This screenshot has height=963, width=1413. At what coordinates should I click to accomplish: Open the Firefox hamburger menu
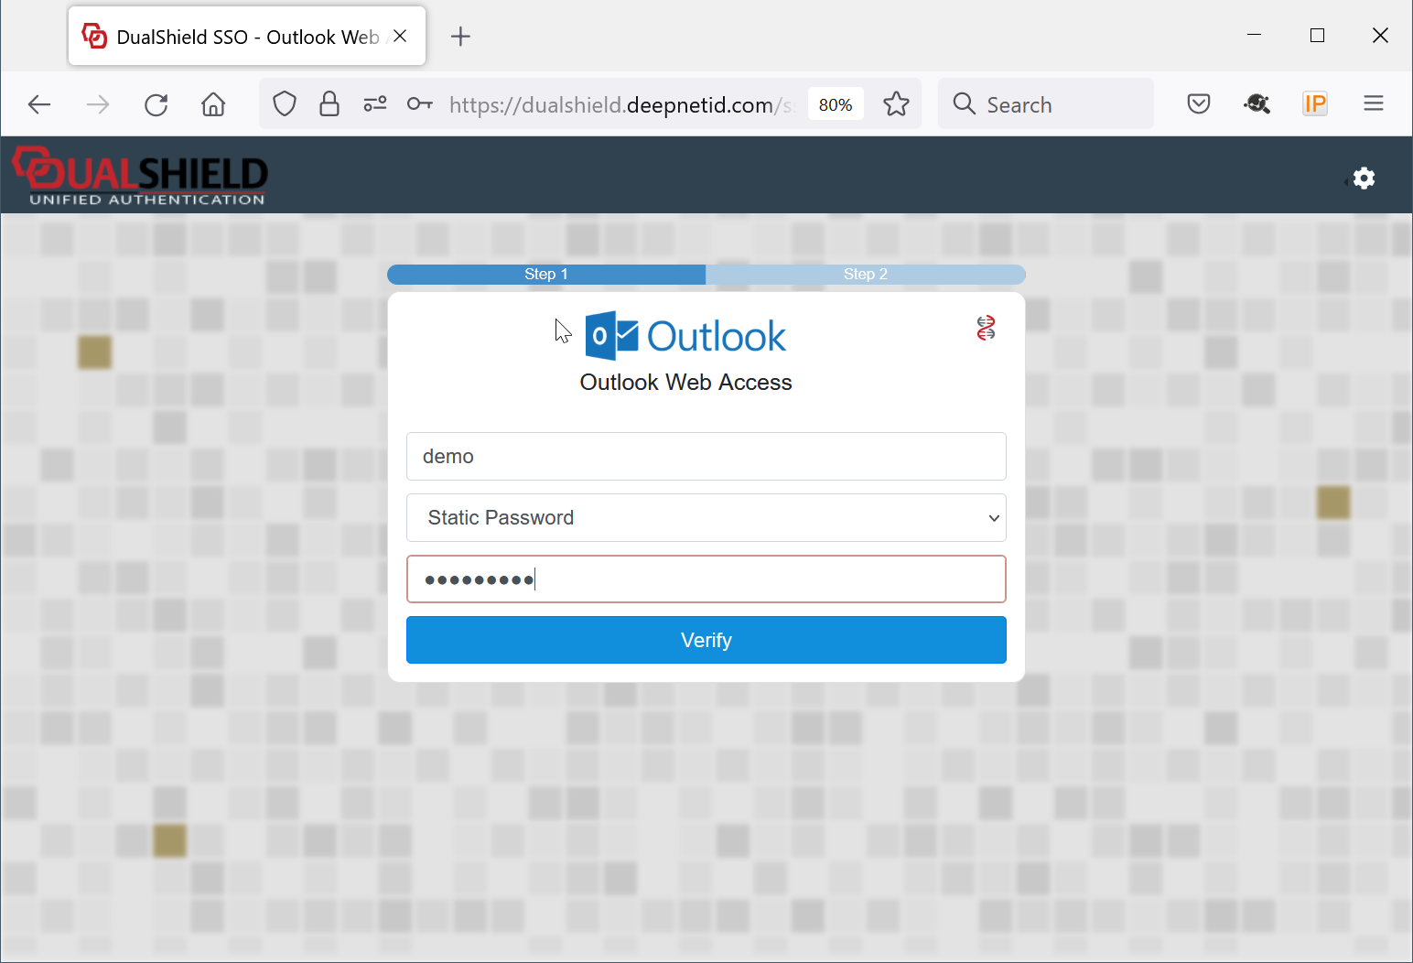[1374, 104]
